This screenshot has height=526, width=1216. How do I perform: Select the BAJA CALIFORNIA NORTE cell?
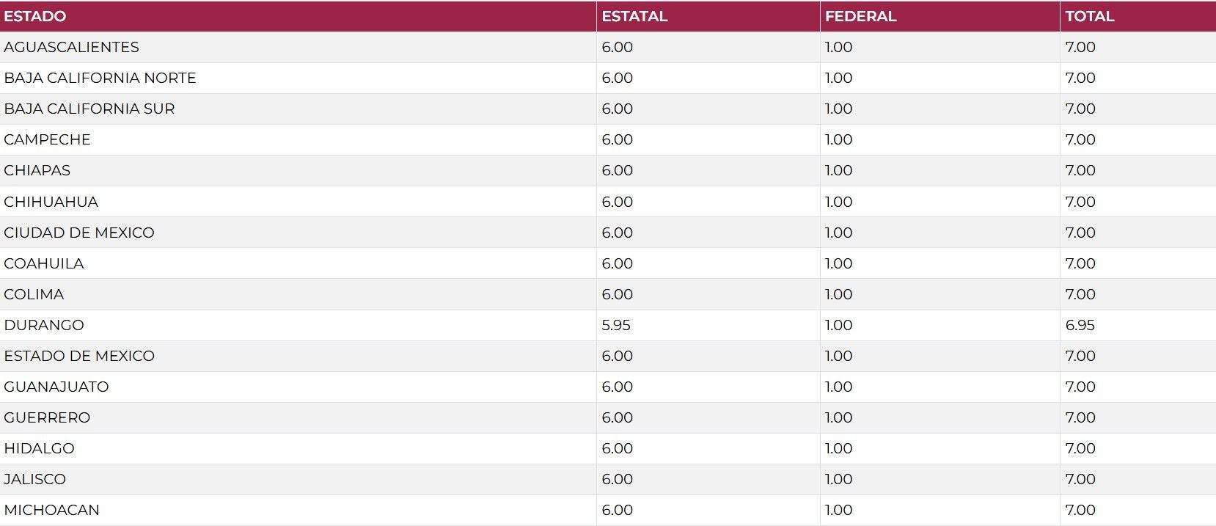[100, 78]
